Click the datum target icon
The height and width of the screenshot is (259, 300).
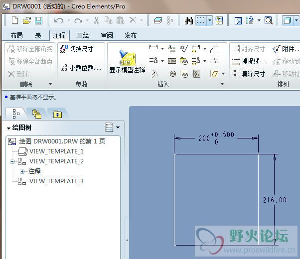coord(184,74)
